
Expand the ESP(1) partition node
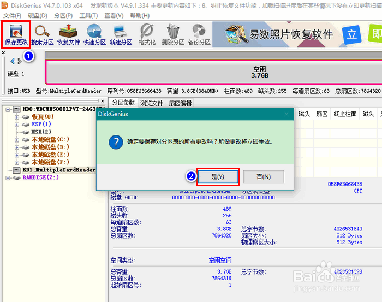pos(16,125)
